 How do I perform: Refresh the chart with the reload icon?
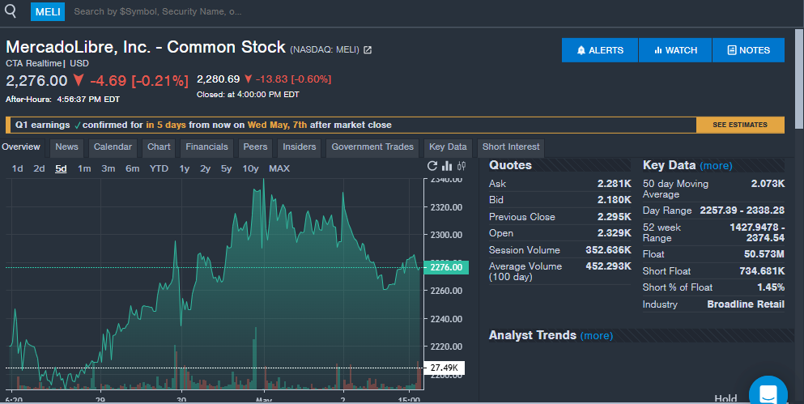432,166
